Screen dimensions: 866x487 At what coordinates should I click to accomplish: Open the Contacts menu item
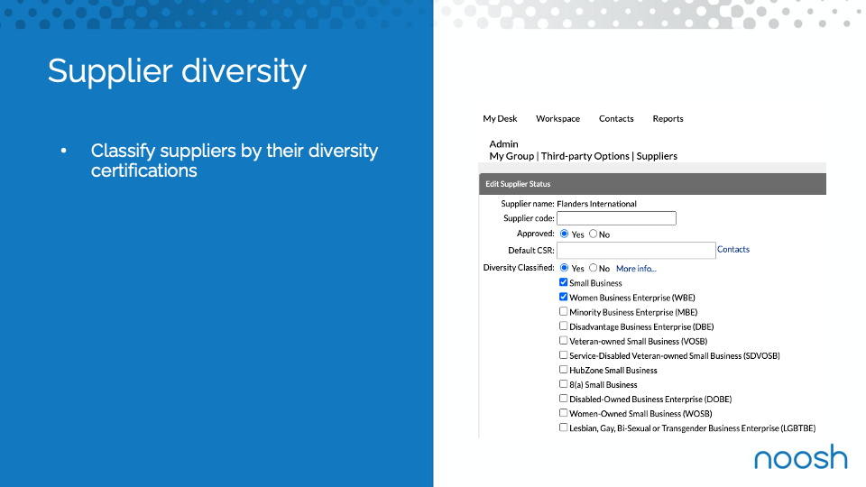coord(616,119)
